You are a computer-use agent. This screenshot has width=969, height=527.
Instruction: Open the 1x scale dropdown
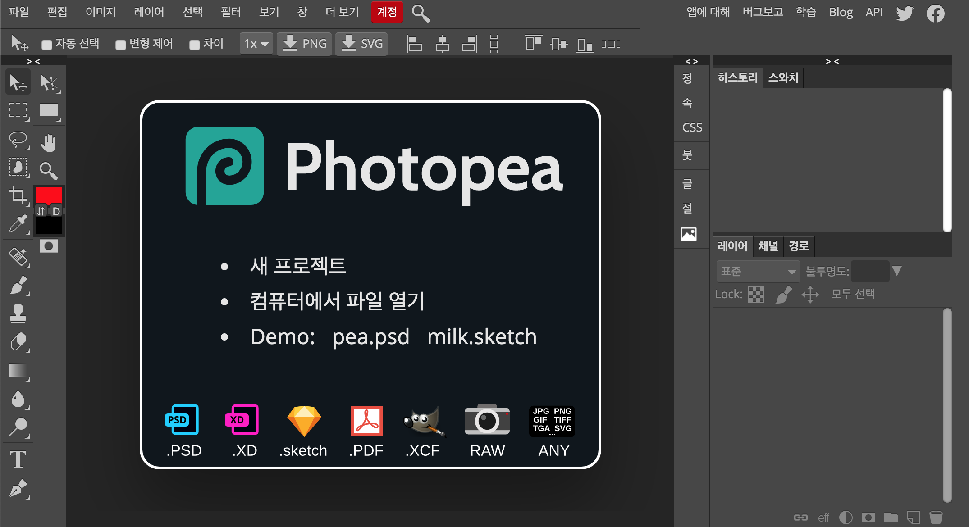pyautogui.click(x=256, y=44)
